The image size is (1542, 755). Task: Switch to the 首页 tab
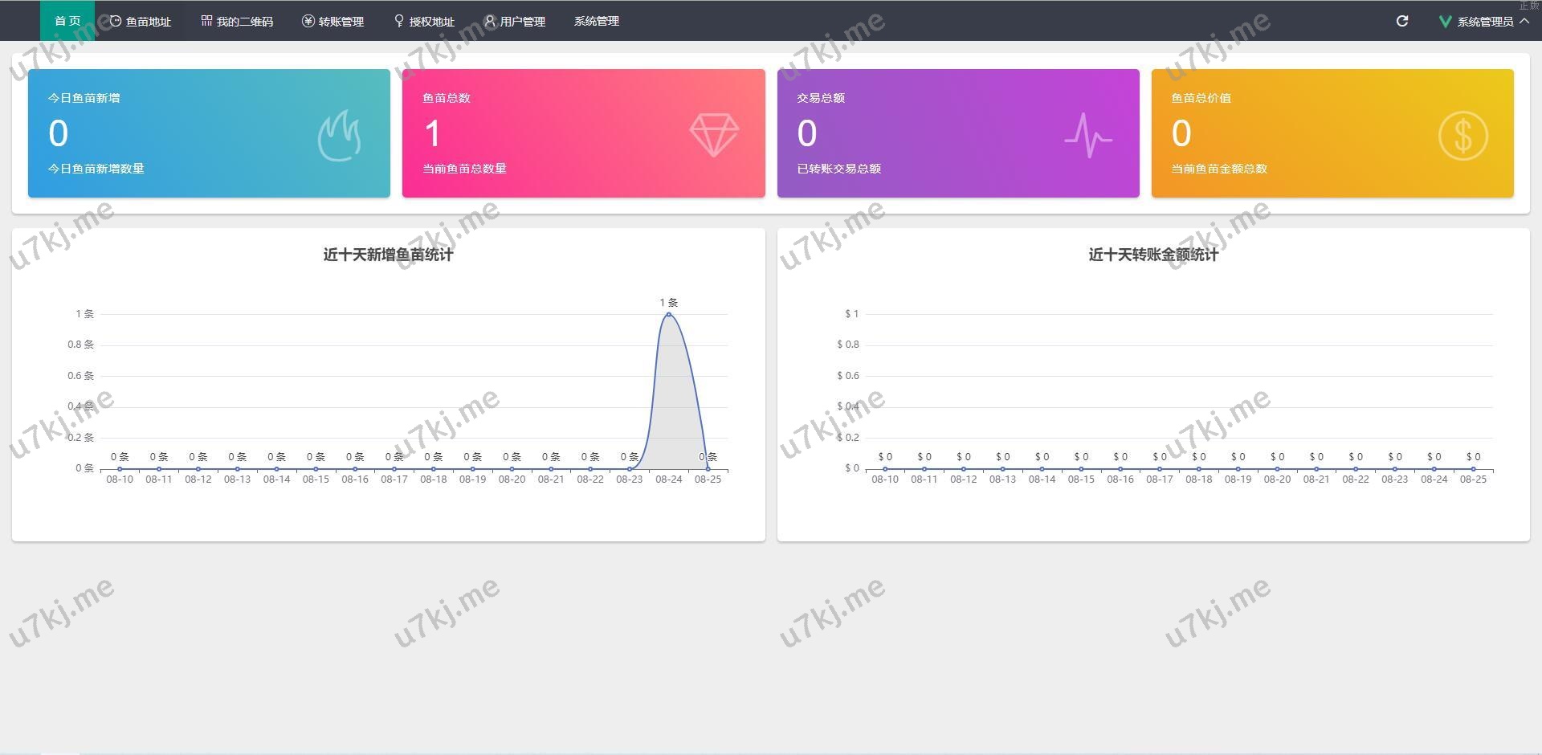click(x=67, y=21)
